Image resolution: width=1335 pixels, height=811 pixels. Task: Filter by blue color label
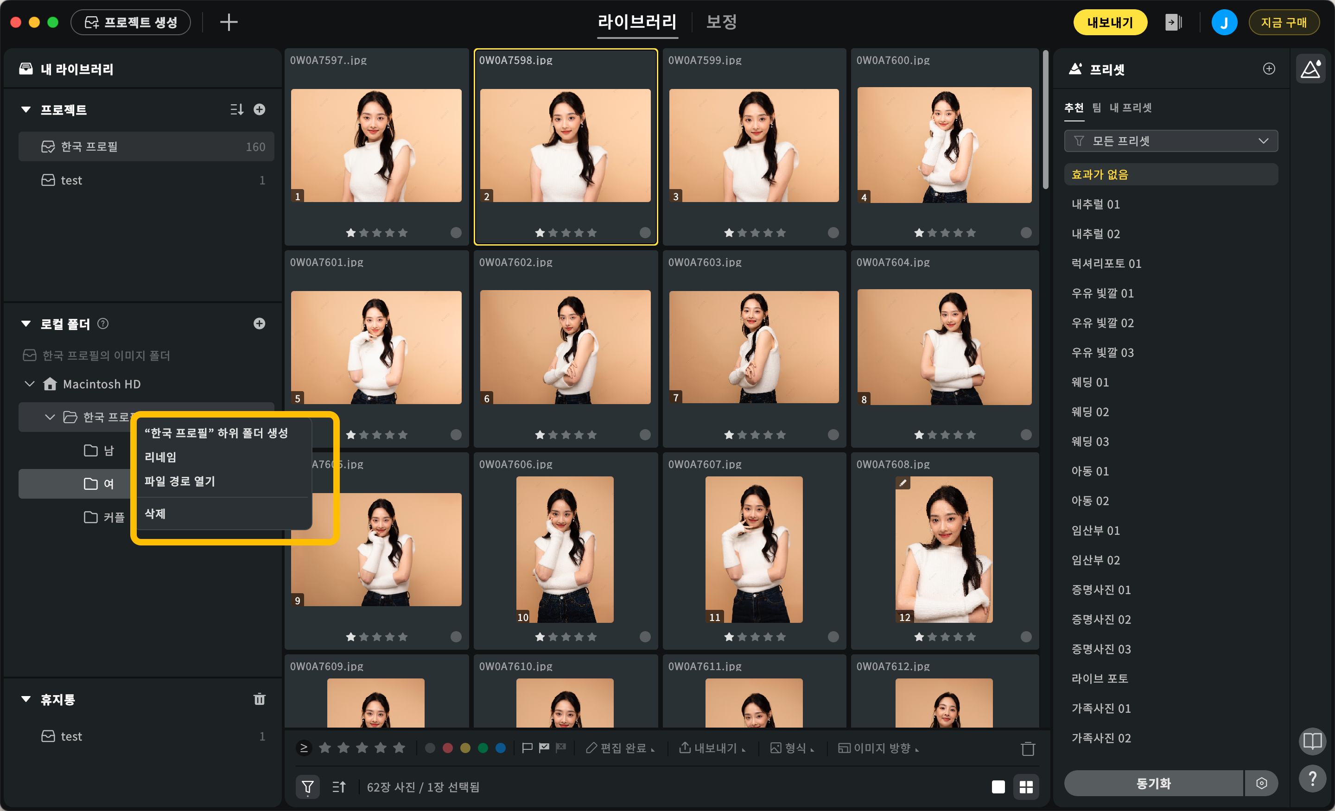(501, 748)
